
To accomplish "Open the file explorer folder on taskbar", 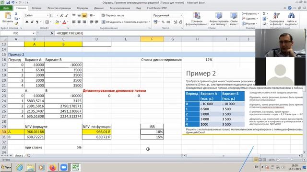I will click(31, 167).
